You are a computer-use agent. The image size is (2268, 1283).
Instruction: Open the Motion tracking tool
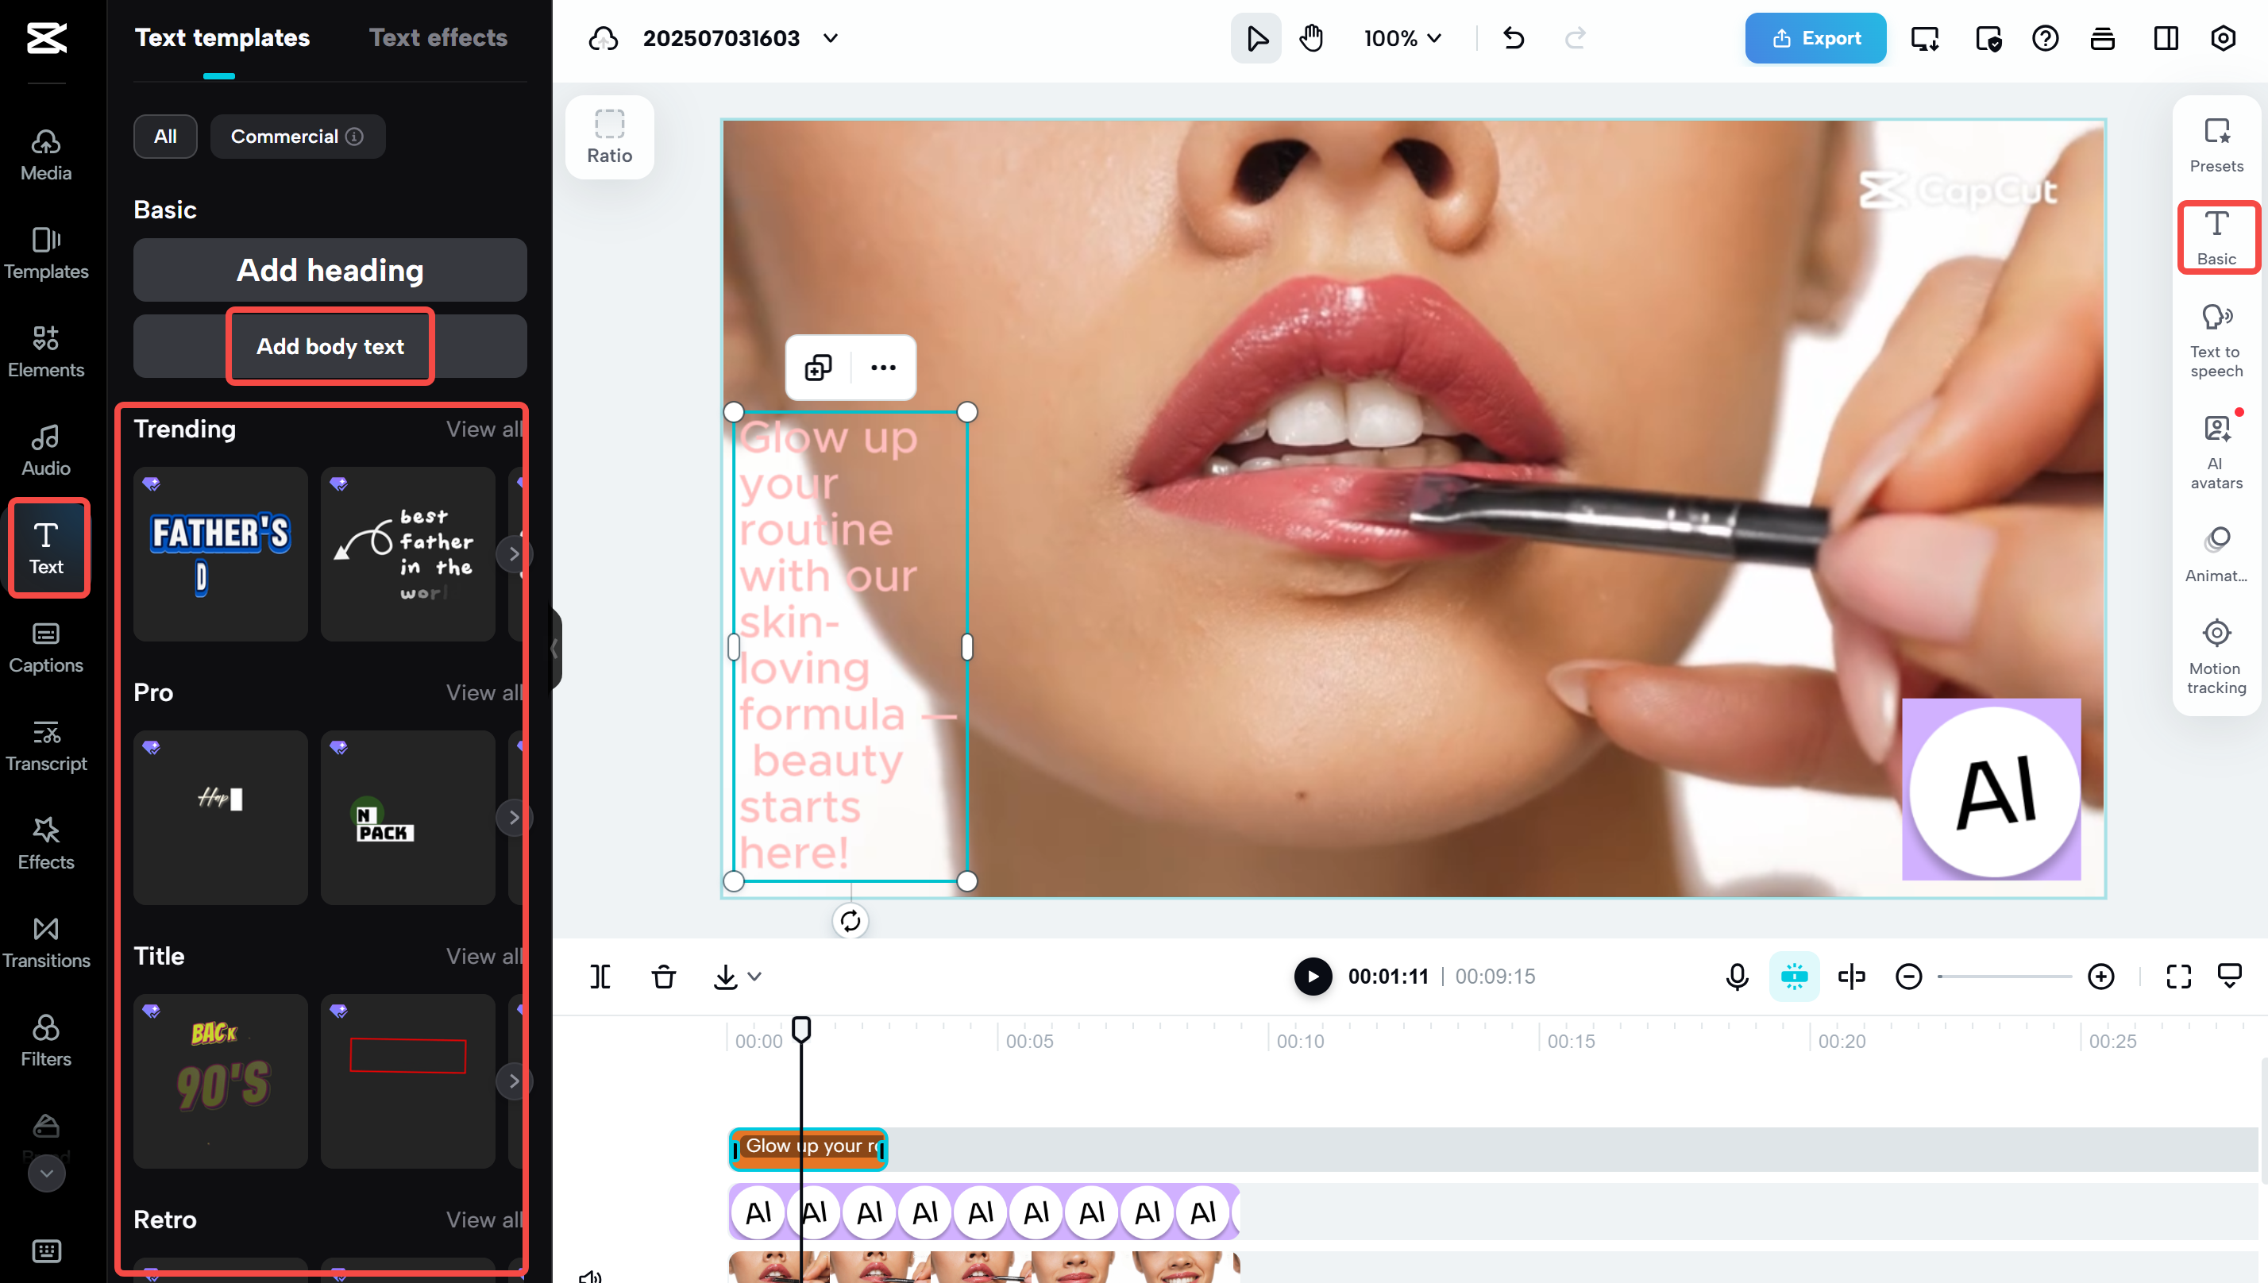[2215, 656]
